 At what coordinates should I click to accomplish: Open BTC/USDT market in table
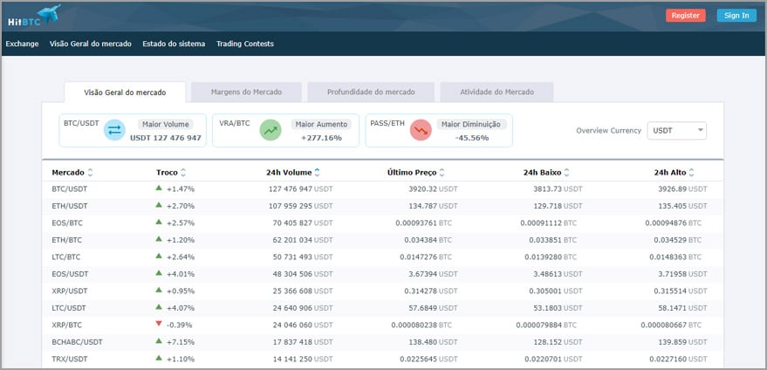pyautogui.click(x=70, y=188)
